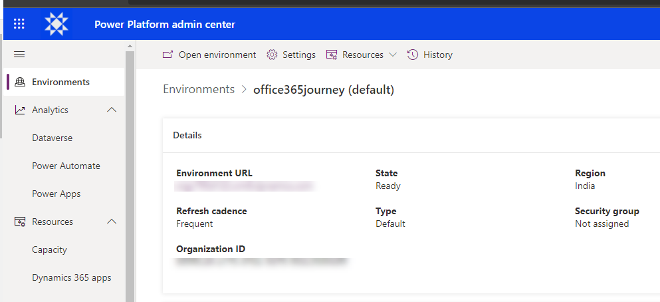Click the Settings gear icon
Screen dimensions: 660x302
(272, 55)
